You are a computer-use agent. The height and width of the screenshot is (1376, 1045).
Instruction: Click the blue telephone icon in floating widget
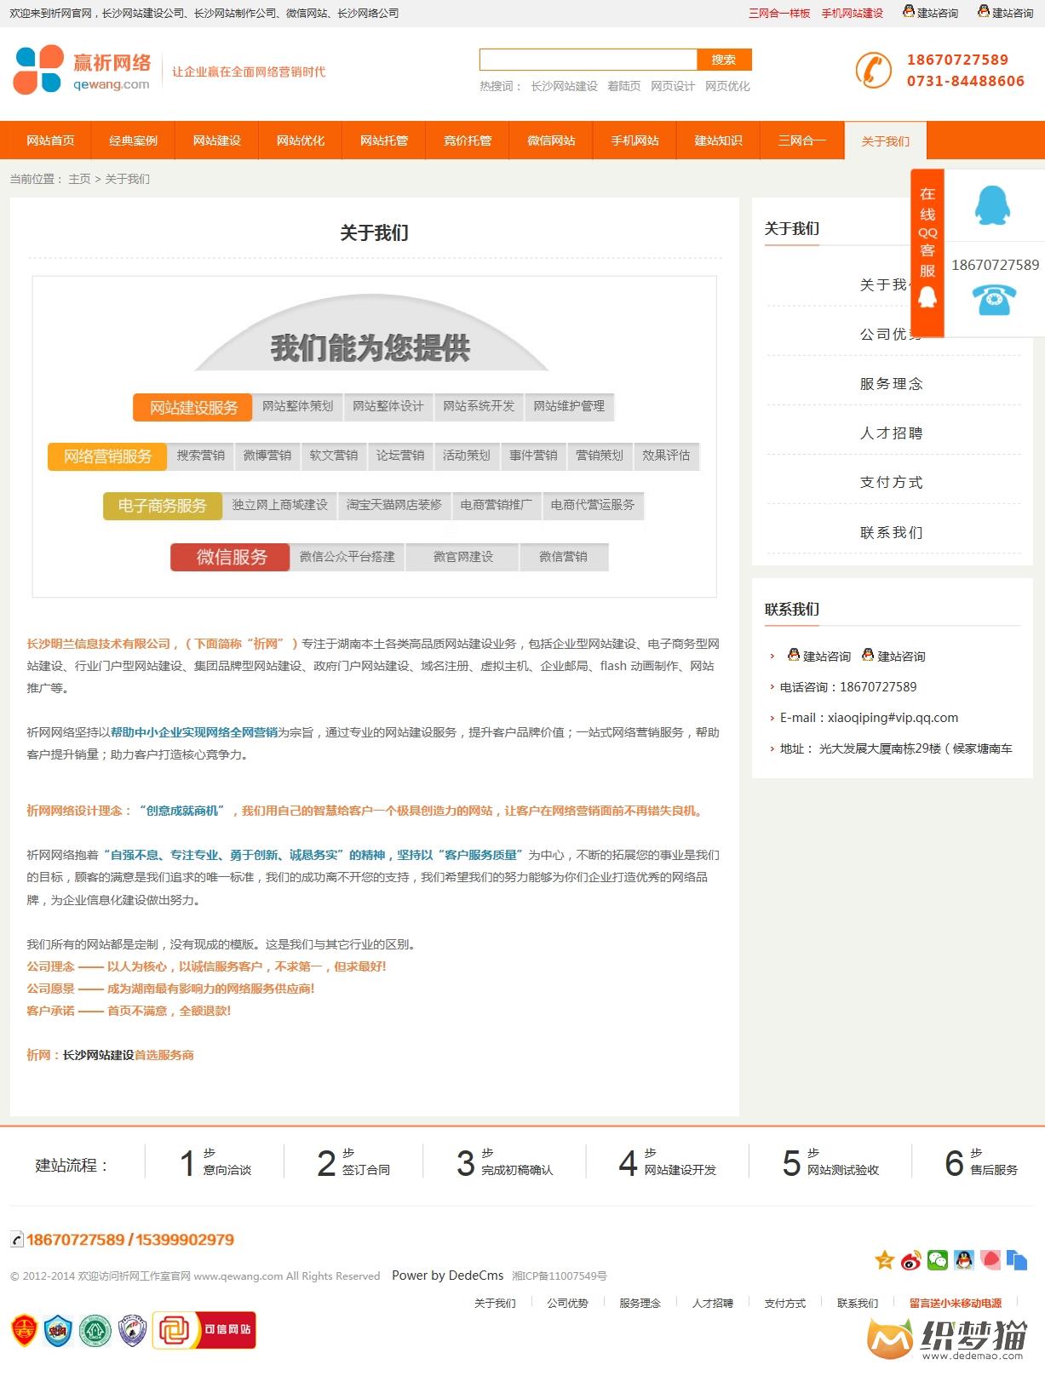point(994,299)
